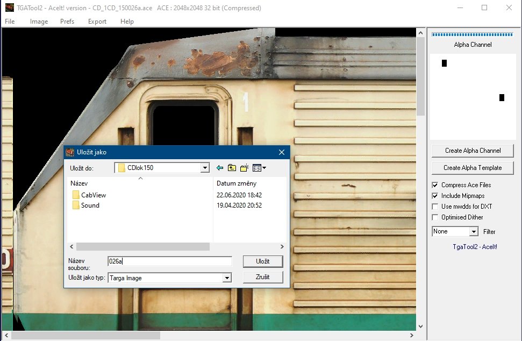The image size is (522, 341).
Task: Open the Prefs menu
Action: (x=67, y=22)
